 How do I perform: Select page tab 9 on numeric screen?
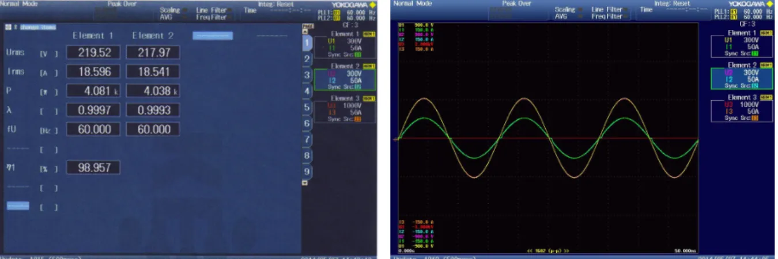tap(307, 172)
